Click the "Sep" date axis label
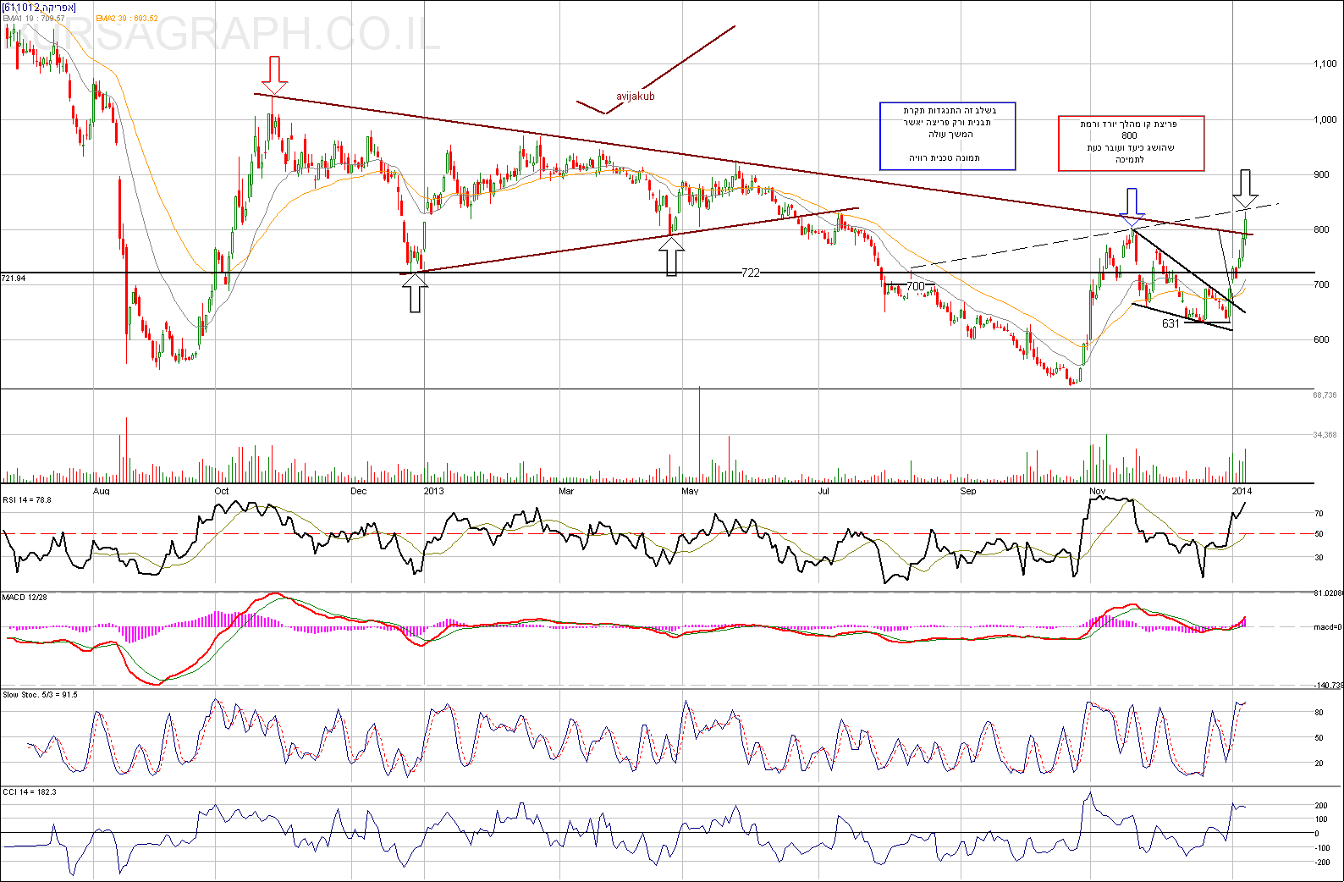The image size is (1344, 882). click(x=968, y=491)
